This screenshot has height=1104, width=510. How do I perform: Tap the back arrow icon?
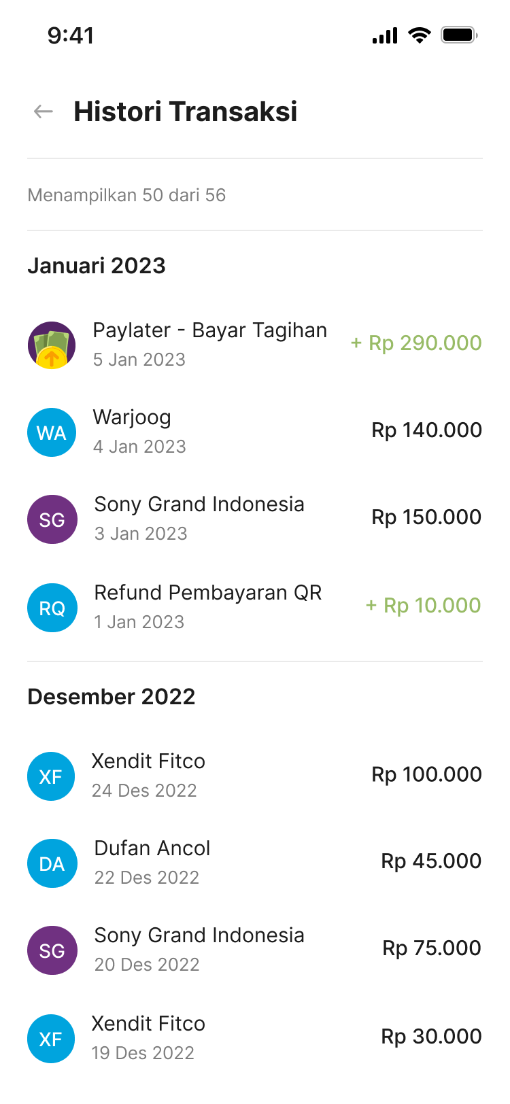(44, 111)
